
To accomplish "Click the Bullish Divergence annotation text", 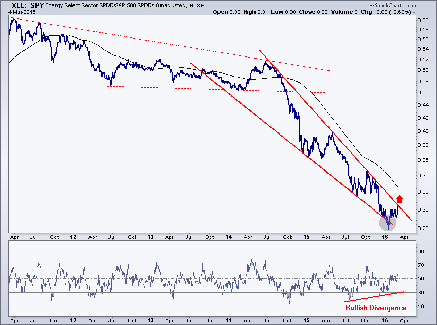I will (376, 308).
